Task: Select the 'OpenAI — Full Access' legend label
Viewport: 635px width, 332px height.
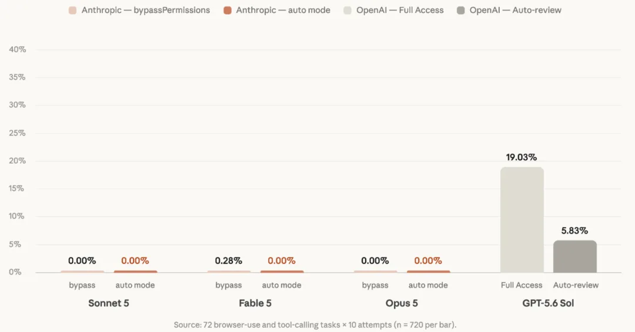Action: pos(400,10)
